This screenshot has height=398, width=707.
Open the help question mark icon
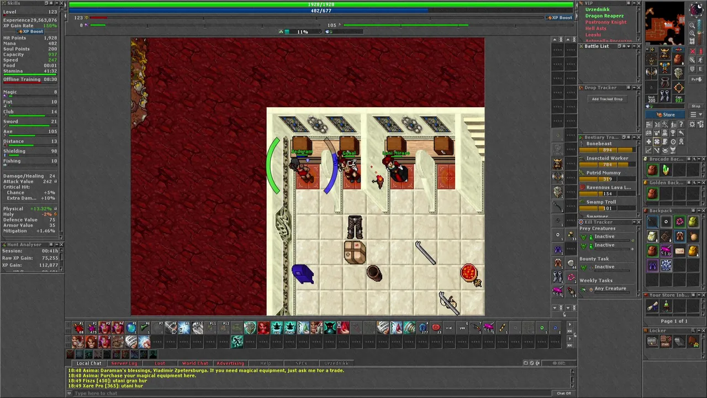681,124
